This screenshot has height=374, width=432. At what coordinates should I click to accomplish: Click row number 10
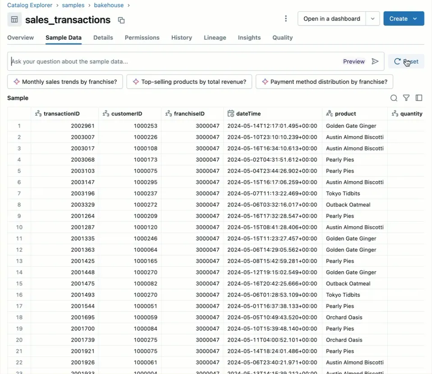coord(19,228)
